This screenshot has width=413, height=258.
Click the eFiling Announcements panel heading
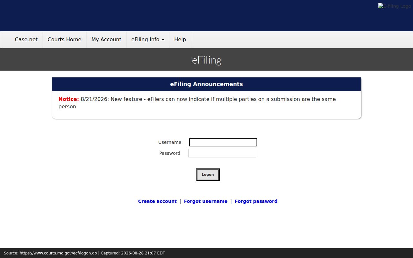coord(206,84)
